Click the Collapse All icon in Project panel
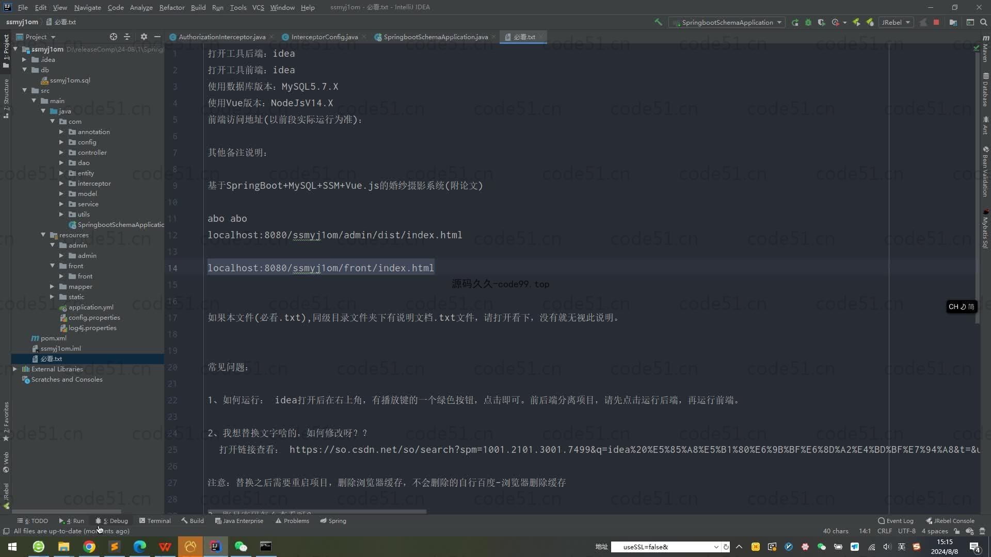Image resolution: width=991 pixels, height=557 pixels. click(127, 37)
